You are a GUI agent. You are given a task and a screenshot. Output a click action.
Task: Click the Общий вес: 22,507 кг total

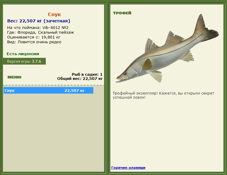(80, 79)
